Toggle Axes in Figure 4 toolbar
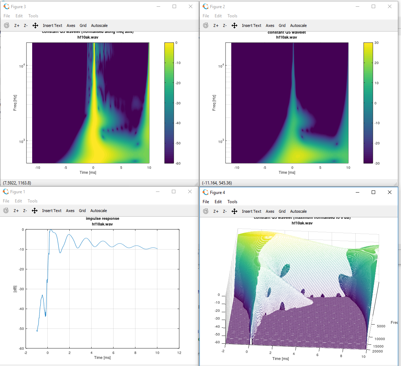The image size is (401, 366). tap(270, 211)
